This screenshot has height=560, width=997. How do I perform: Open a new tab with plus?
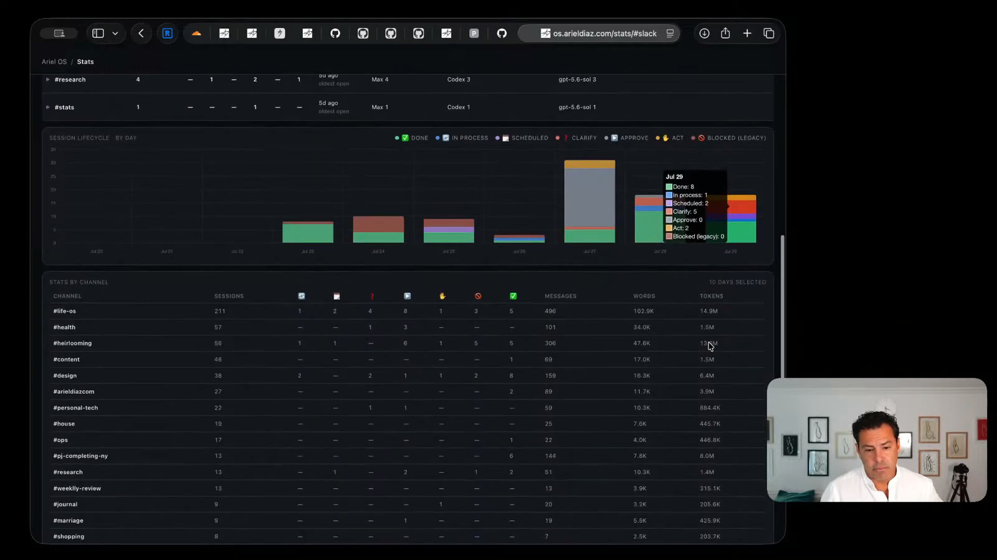pyautogui.click(x=747, y=34)
